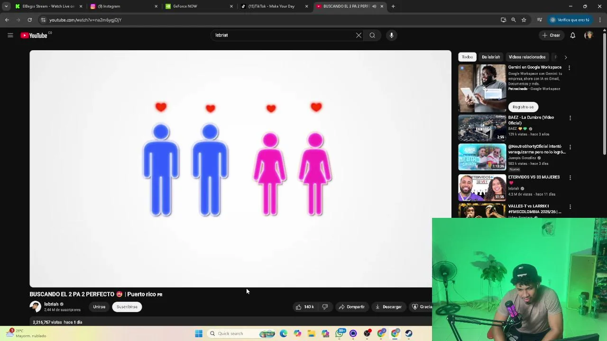Click the video player area to pause
607x341 pixels.
click(240, 169)
